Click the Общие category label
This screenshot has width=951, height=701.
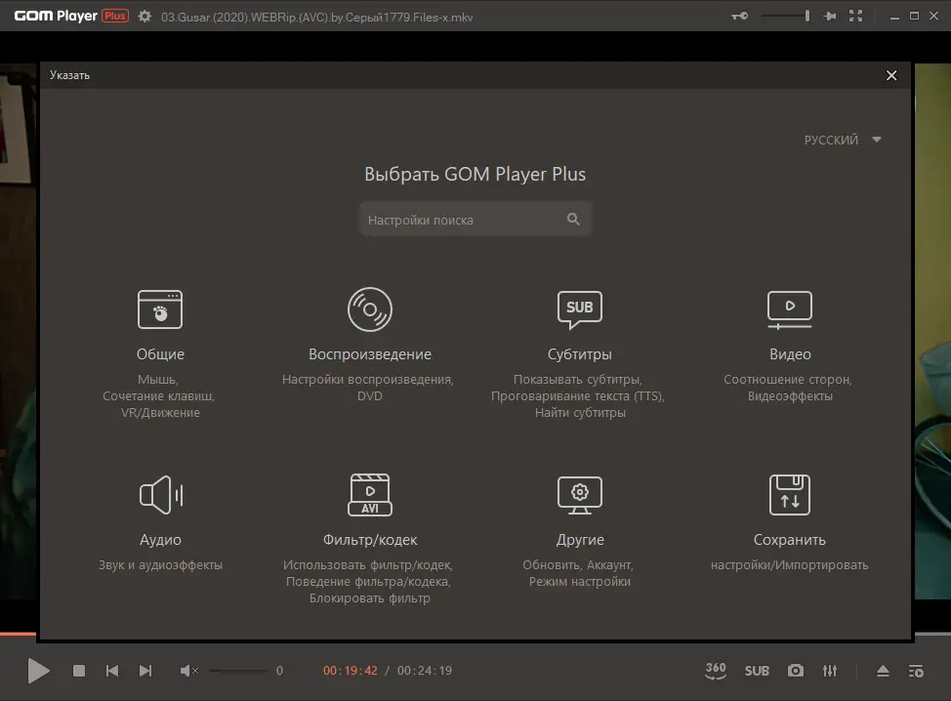(160, 354)
